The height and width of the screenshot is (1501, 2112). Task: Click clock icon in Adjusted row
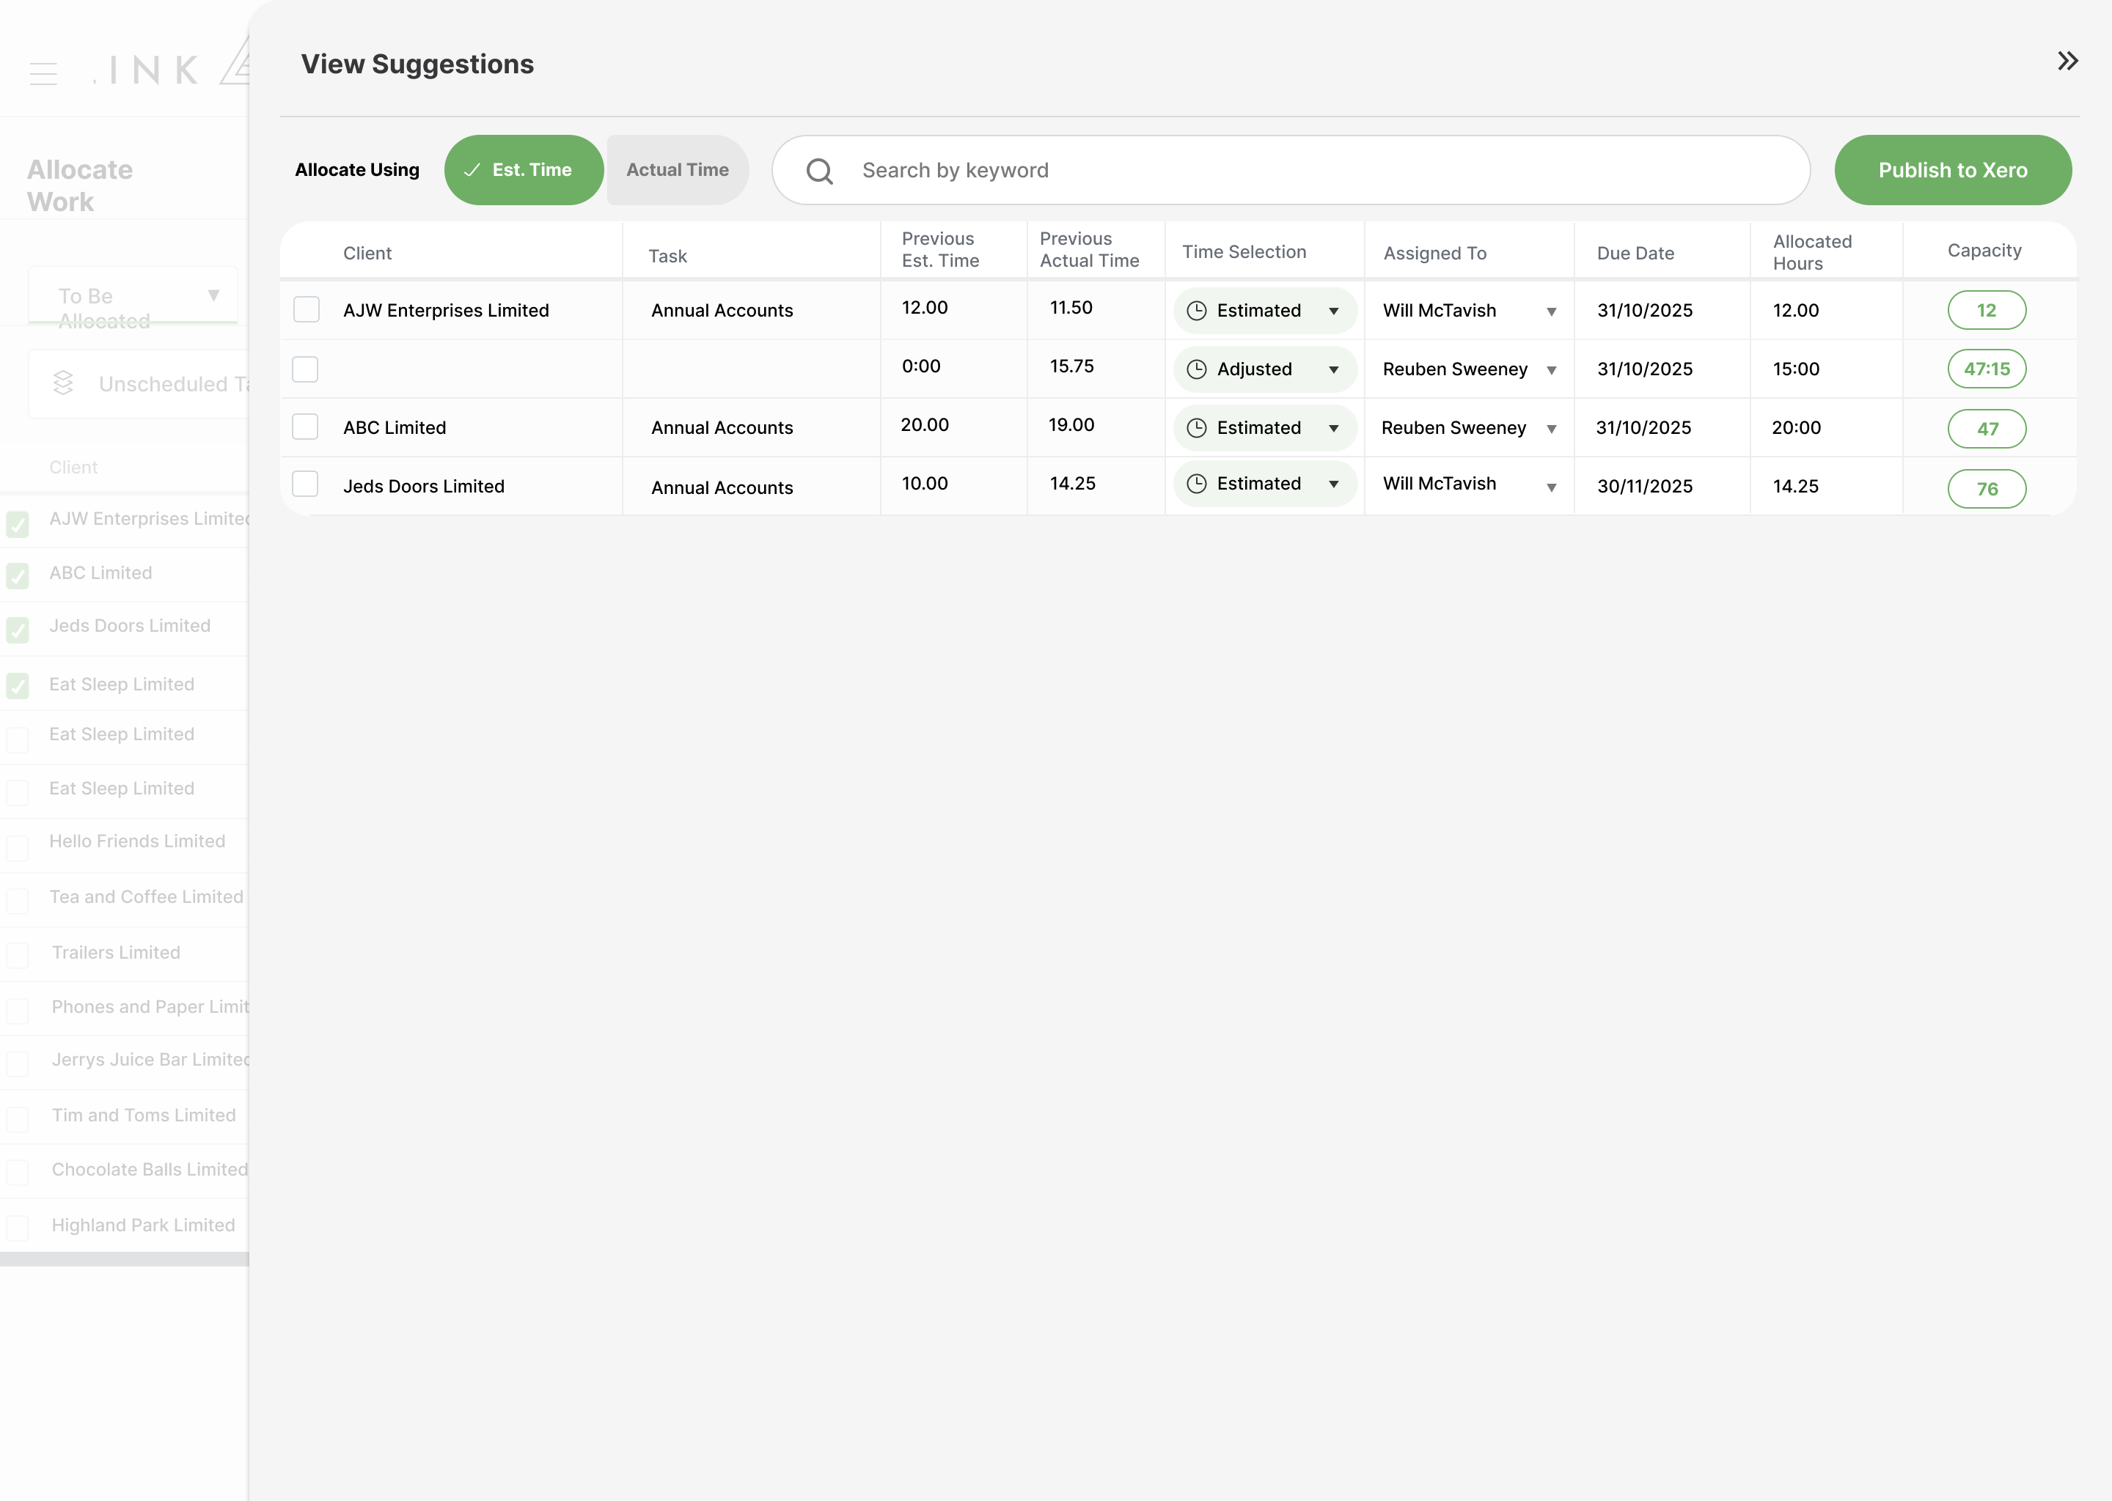coord(1197,369)
